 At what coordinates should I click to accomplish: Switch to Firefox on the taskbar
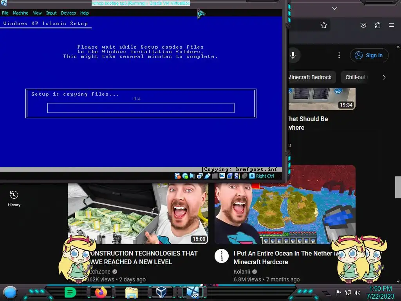(x=101, y=292)
